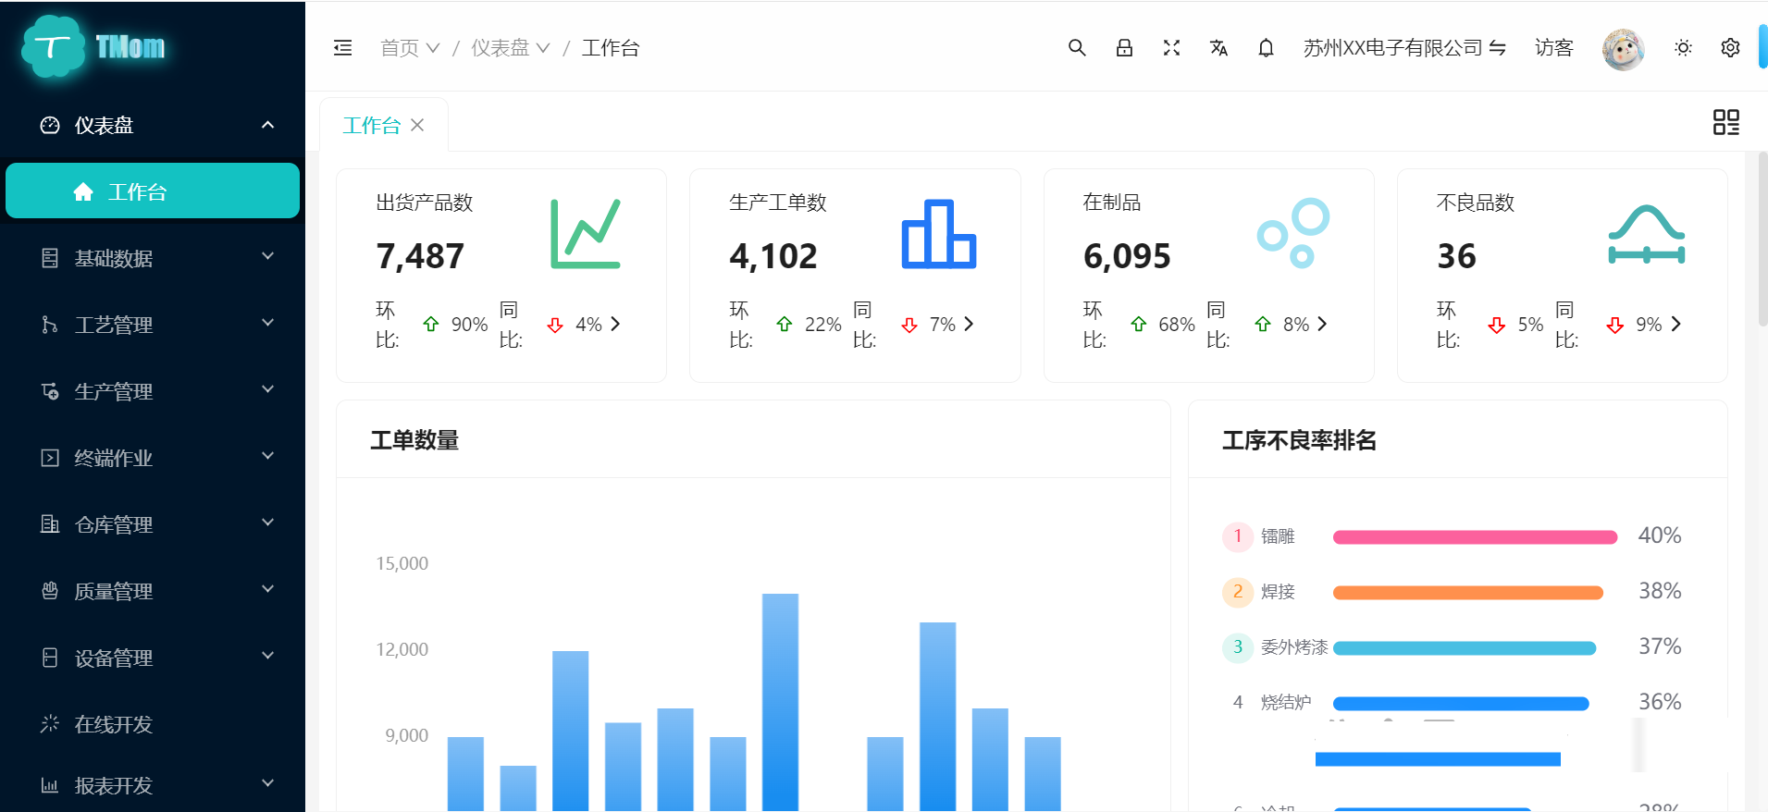Collapse the sidebar with the menu fold icon

(x=342, y=48)
